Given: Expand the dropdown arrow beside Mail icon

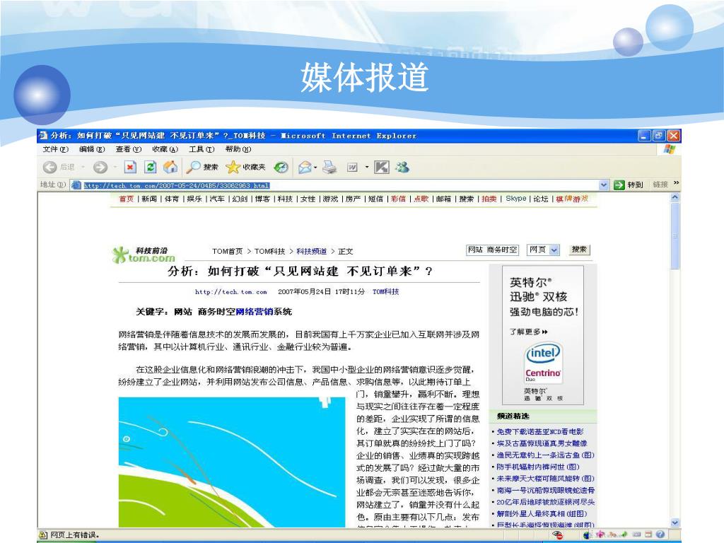Looking at the screenshot, I should coord(315,167).
